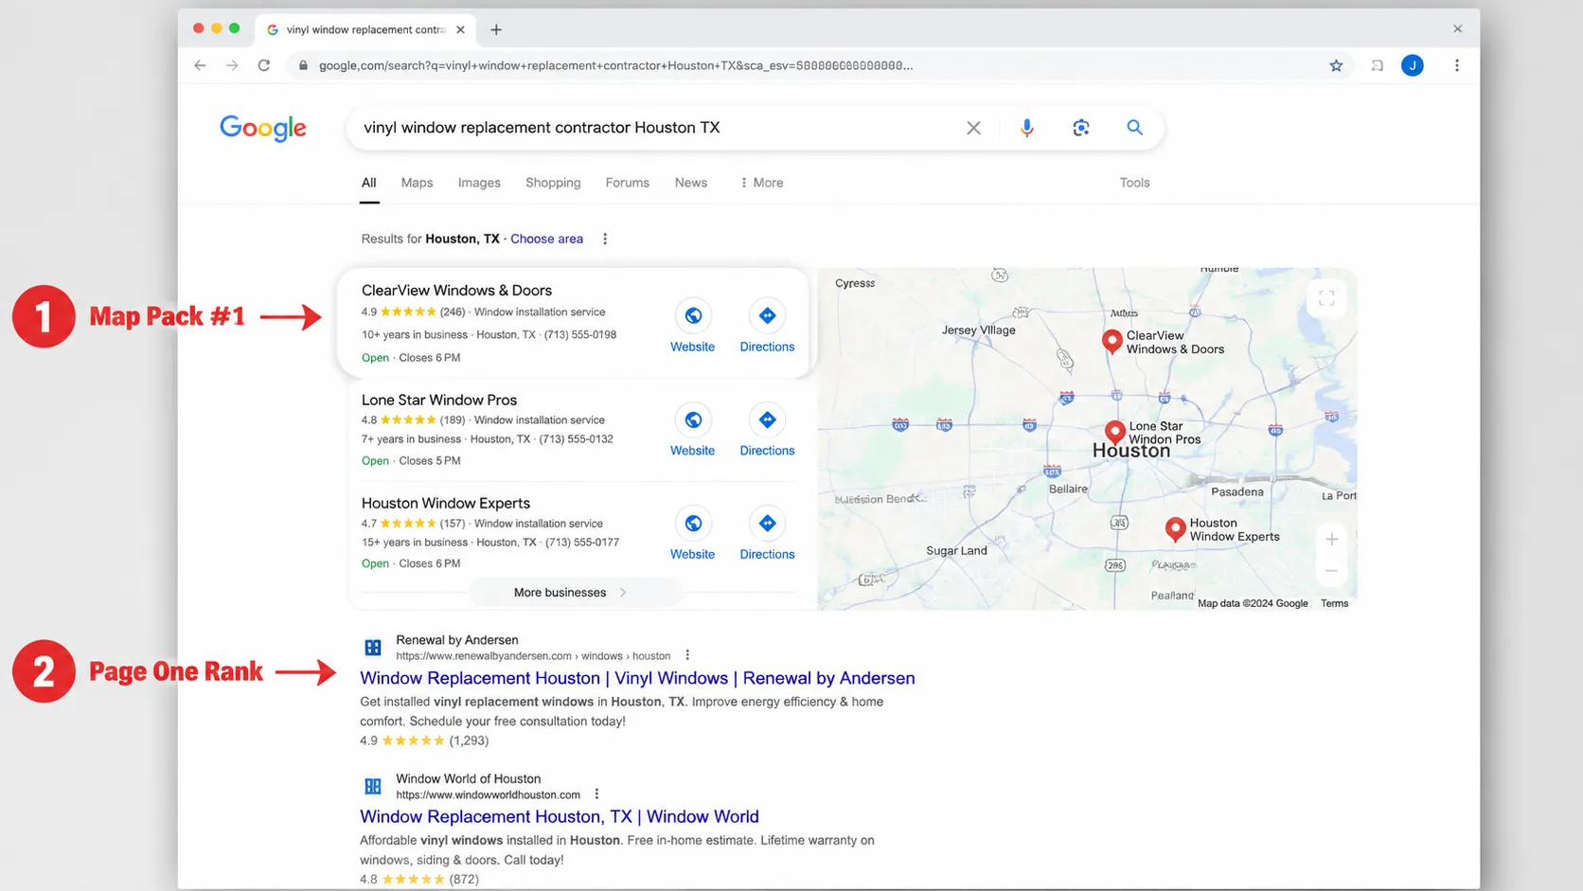1583x891 pixels.
Task: Open a new tab with the plus icon
Action: click(496, 29)
